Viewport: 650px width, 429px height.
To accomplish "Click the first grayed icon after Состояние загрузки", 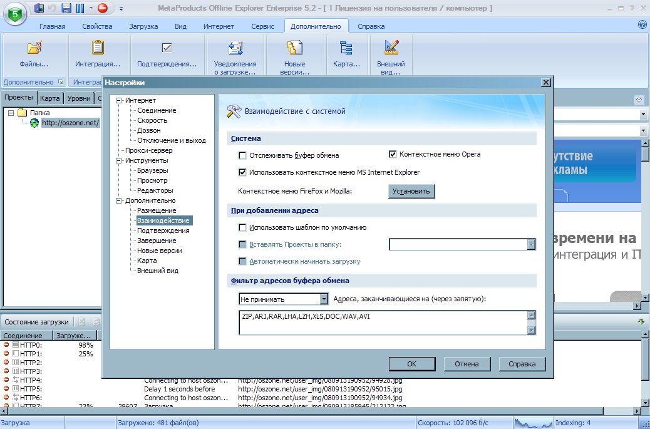I will click(82, 322).
